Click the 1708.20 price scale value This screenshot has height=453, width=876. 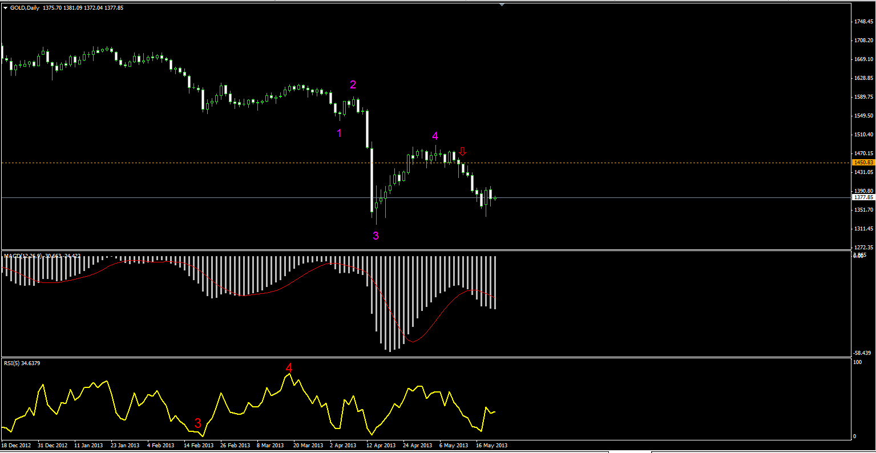[x=864, y=41]
